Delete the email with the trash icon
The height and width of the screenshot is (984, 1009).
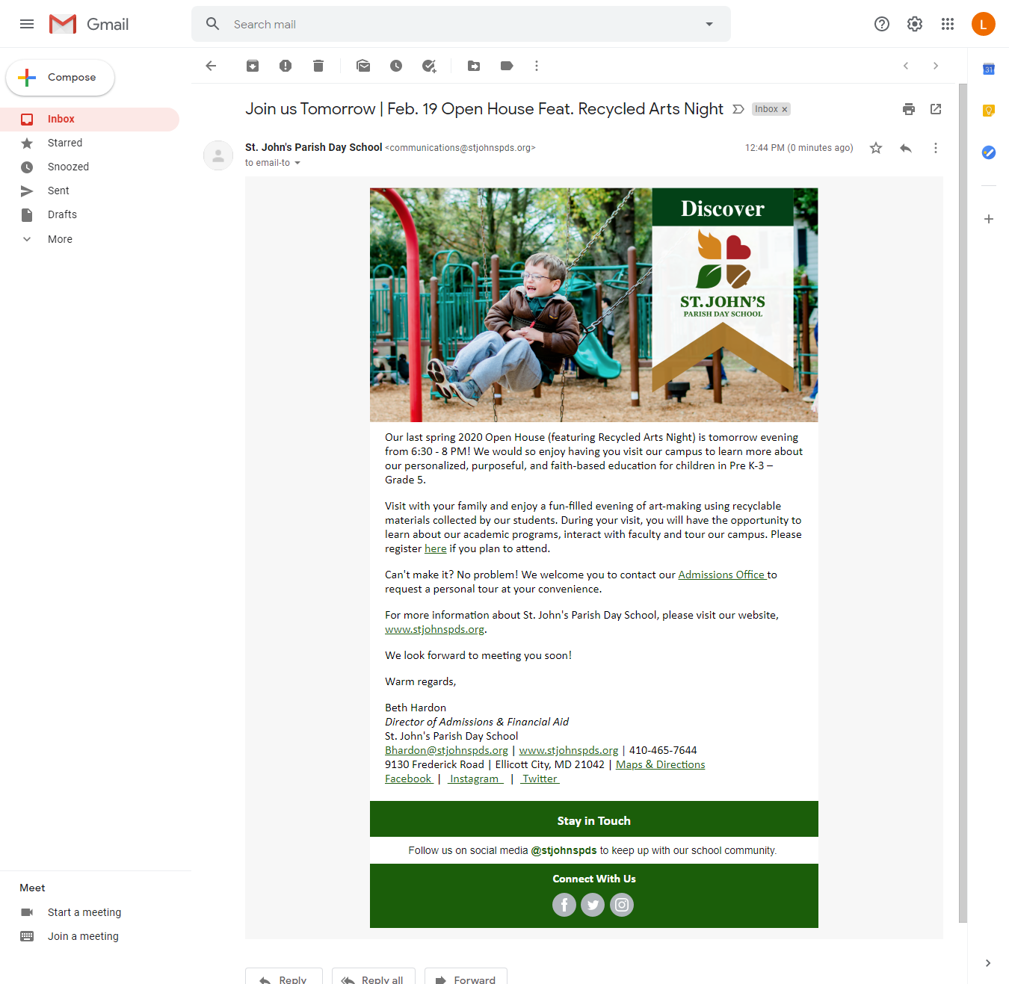(318, 66)
